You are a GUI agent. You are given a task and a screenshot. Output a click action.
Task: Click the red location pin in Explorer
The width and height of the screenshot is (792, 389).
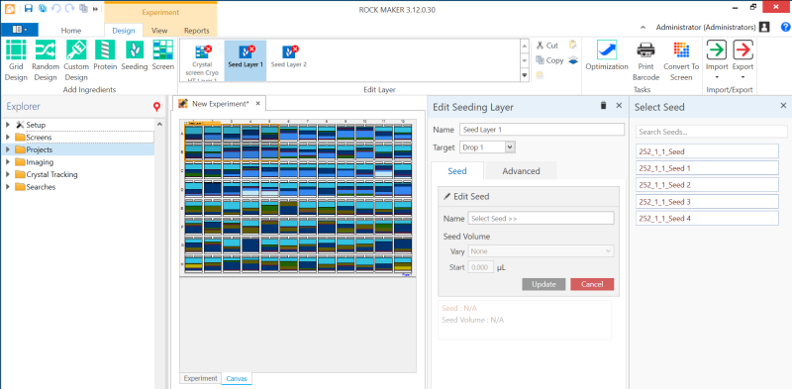(157, 107)
